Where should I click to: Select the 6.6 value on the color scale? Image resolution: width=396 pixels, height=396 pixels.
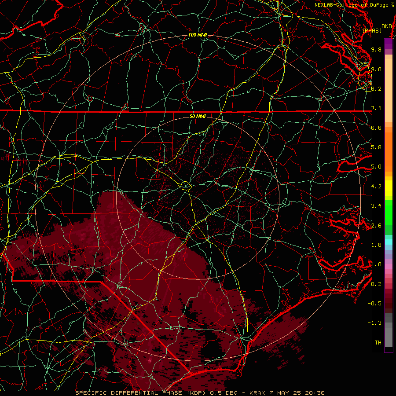[376, 128]
